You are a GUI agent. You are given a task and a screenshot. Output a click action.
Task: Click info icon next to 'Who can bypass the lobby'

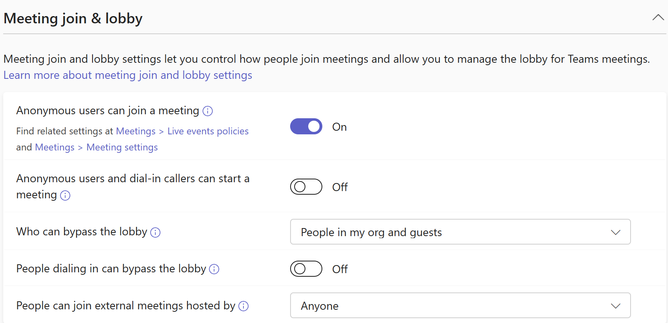click(x=155, y=232)
